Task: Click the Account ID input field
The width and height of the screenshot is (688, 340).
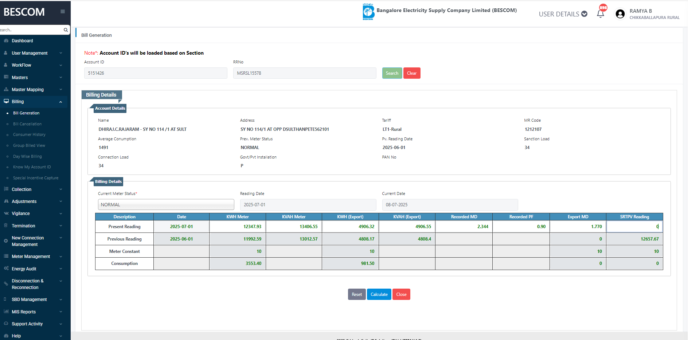Action: pyautogui.click(x=156, y=73)
